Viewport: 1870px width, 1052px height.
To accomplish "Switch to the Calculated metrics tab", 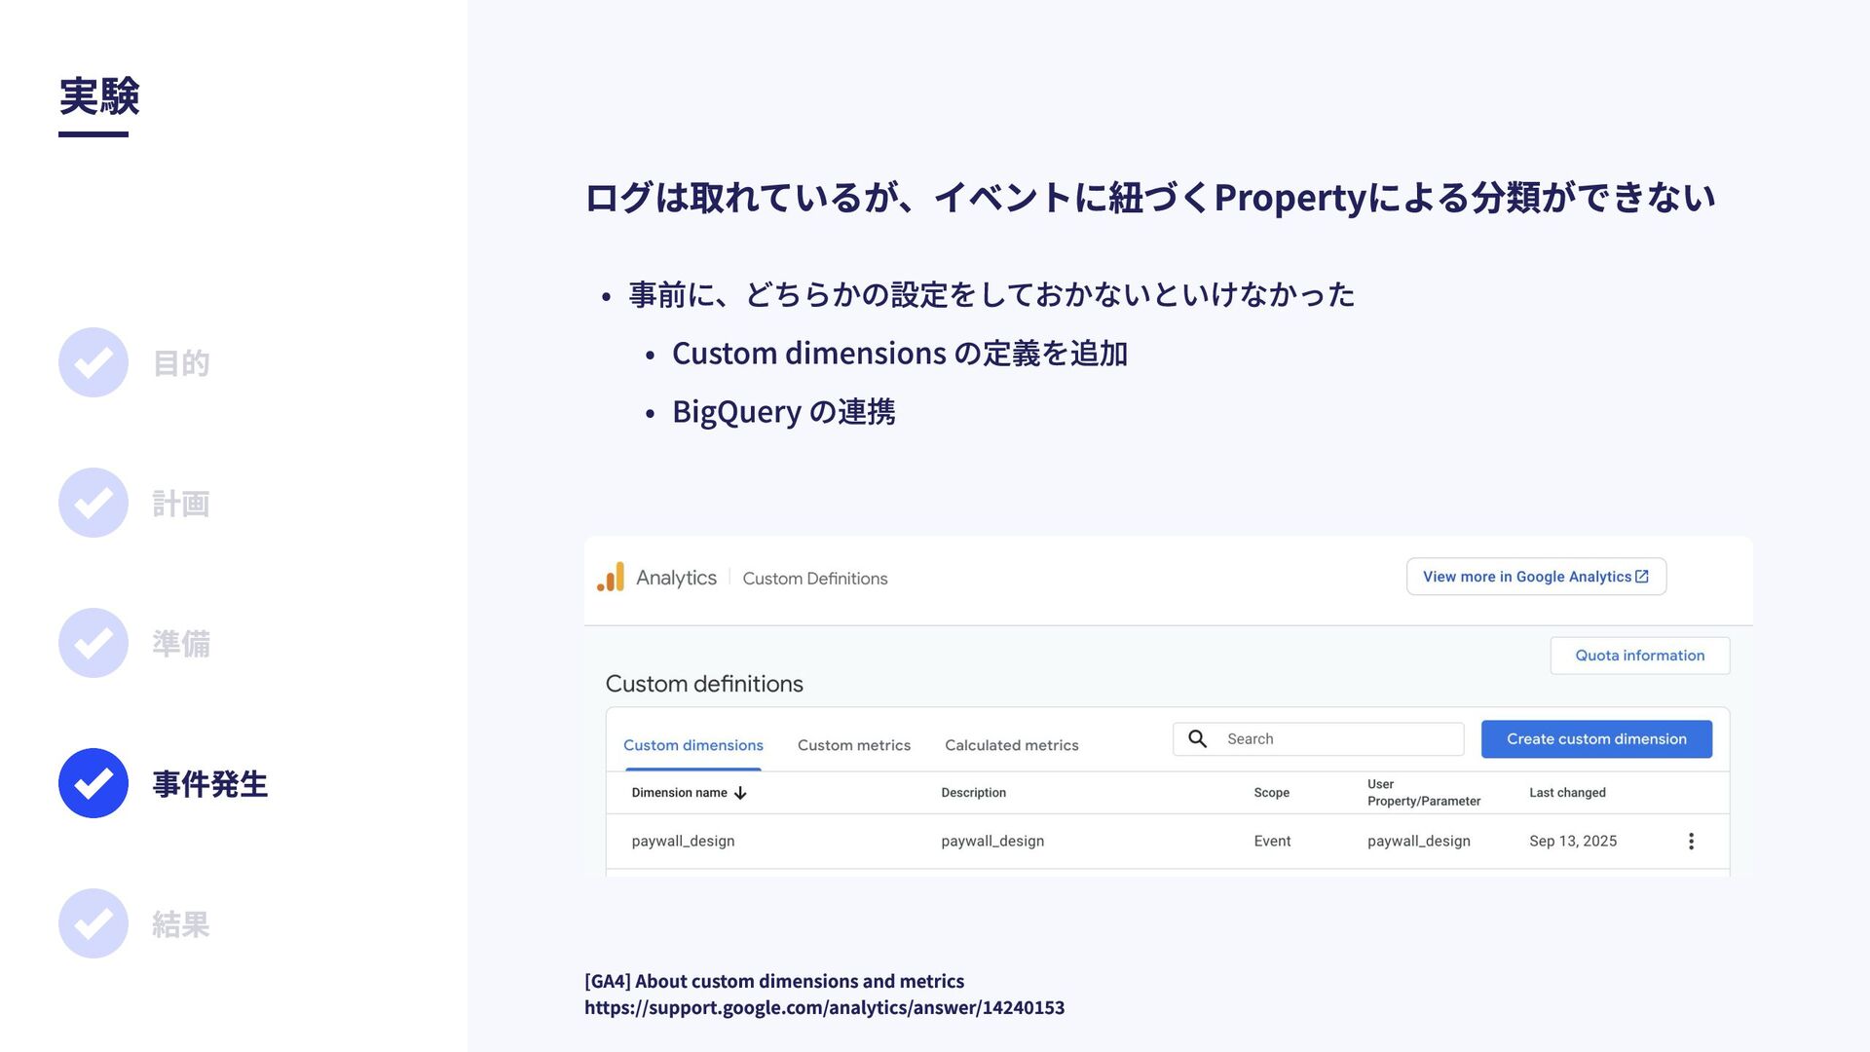I will click(1012, 745).
